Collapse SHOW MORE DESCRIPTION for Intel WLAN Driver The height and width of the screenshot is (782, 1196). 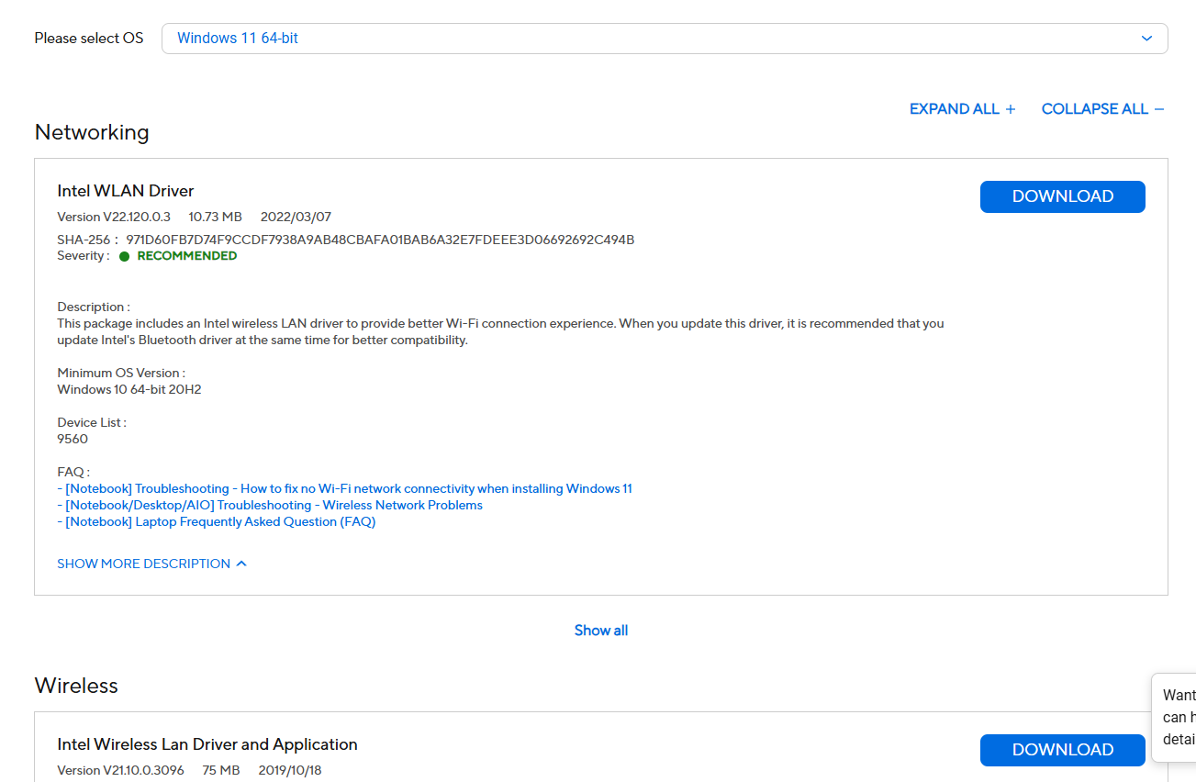pos(152,564)
